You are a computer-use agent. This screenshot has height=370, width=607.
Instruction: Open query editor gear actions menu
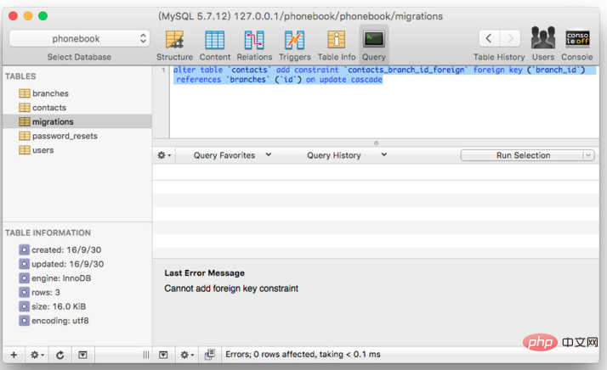point(164,155)
